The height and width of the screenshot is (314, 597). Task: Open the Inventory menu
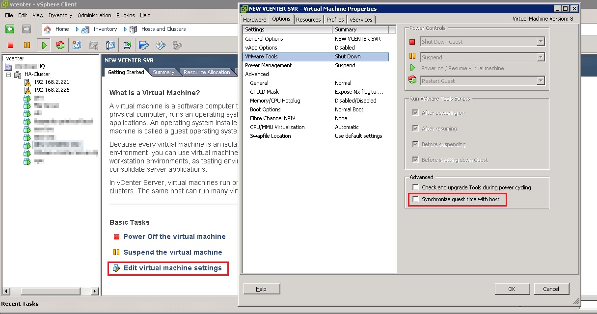point(60,15)
